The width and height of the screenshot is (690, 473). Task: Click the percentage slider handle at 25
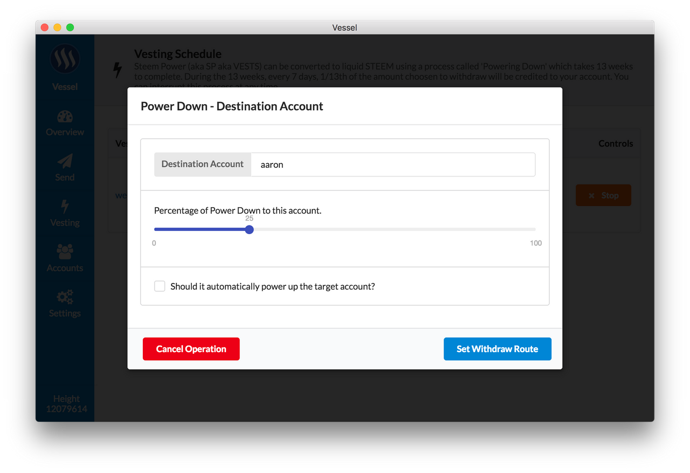click(249, 230)
